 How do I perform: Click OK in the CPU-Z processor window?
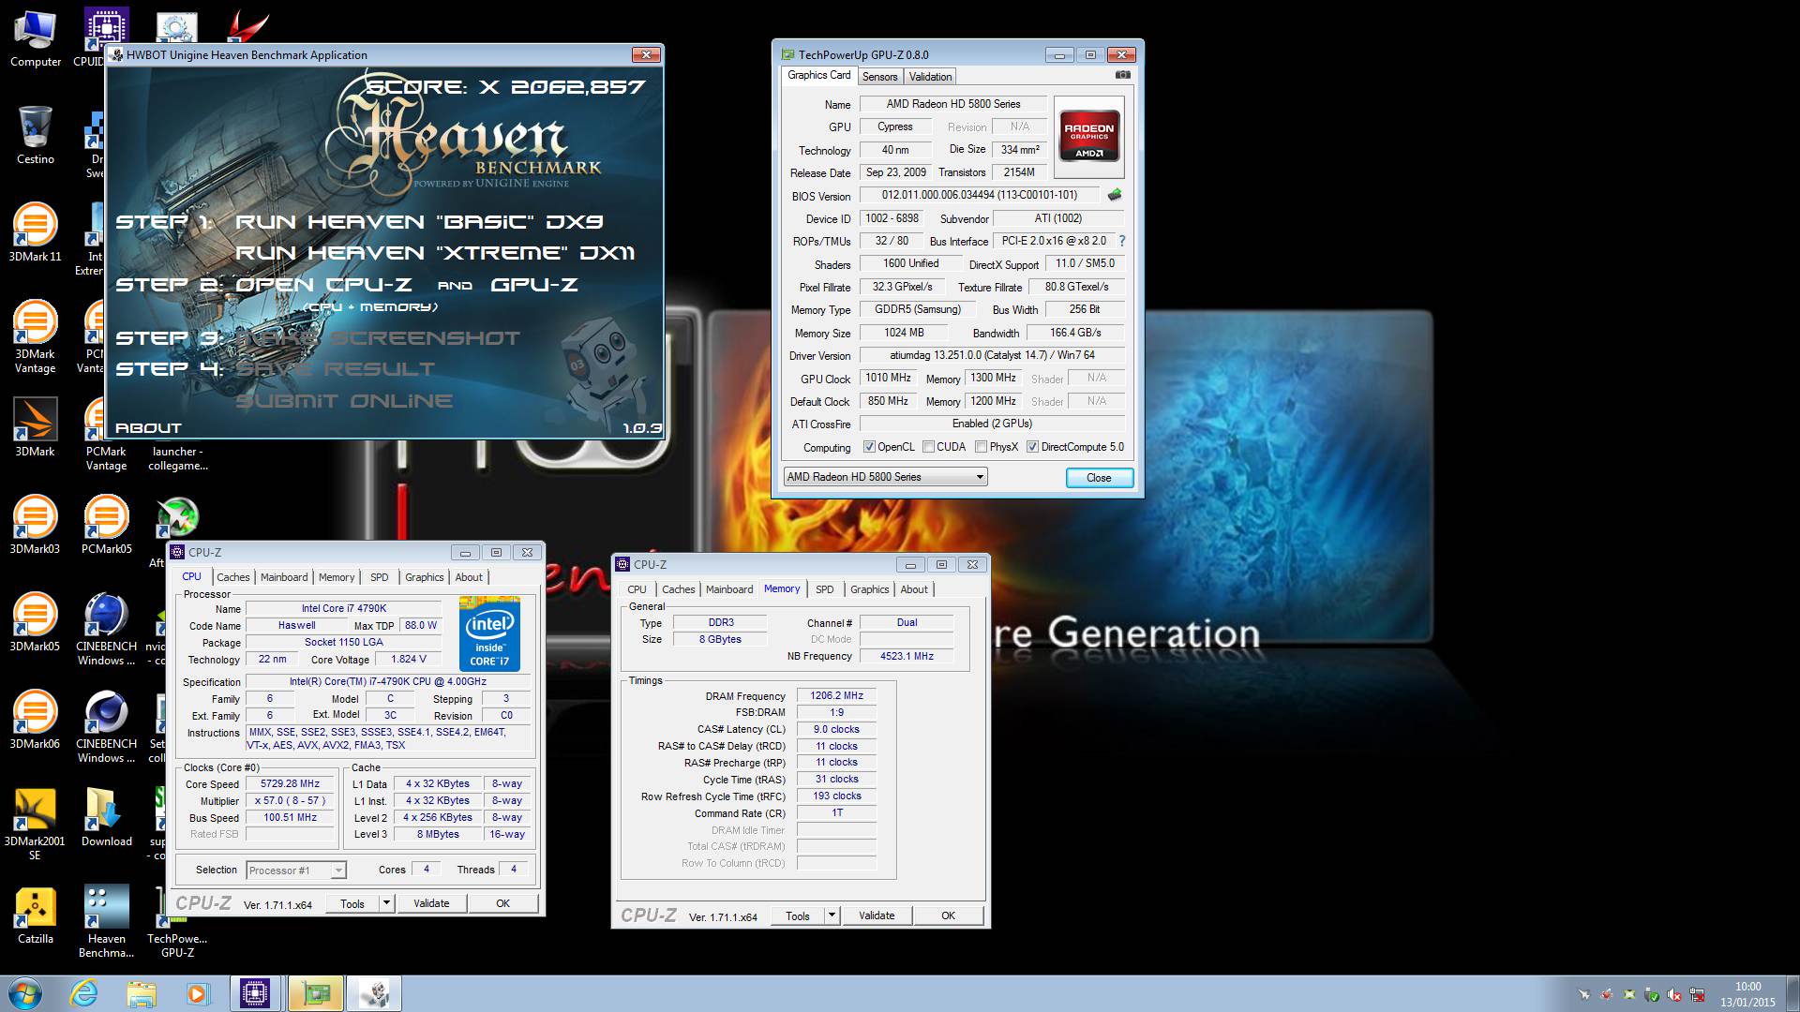pos(502,903)
